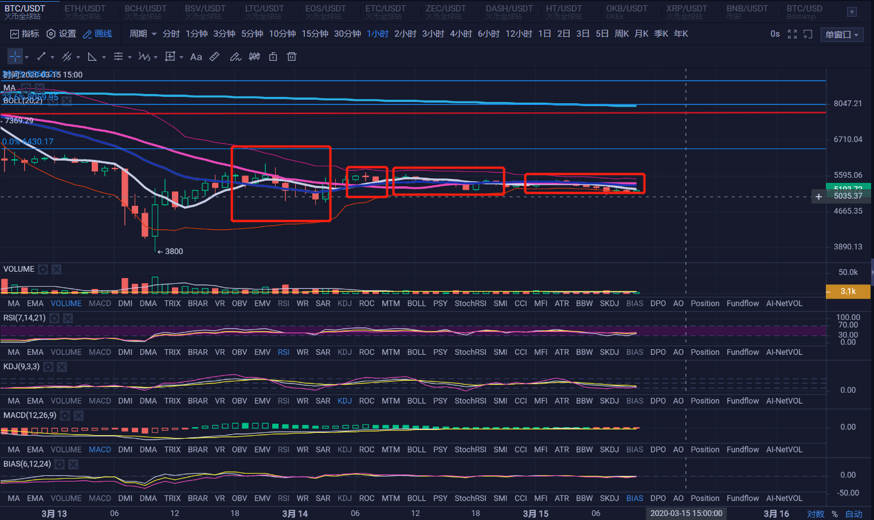Screen dimensions: 874x520
Task: Click the add new window icon
Action: pos(808,34)
